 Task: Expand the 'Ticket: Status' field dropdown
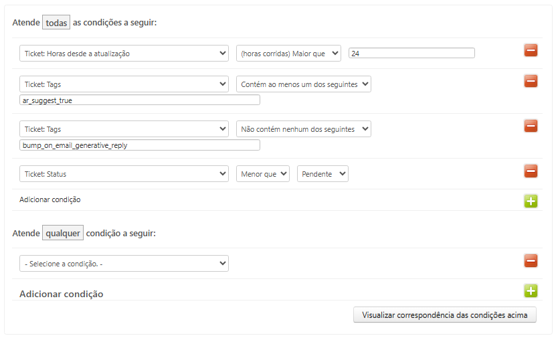click(124, 174)
